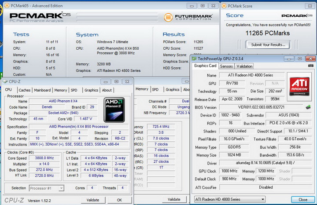Click the NB Frequency 2720.3 value

(x=180, y=113)
